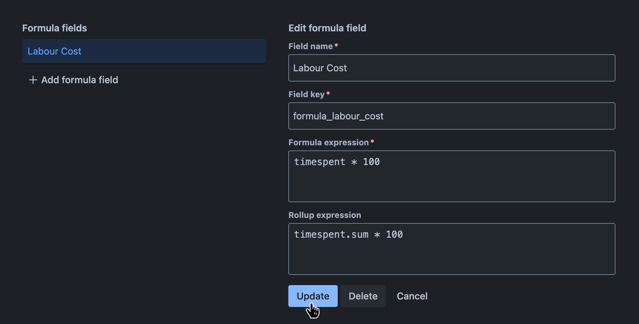Edit the formula_labour_cost key text
Screen dimensions: 639x324
[339, 116]
